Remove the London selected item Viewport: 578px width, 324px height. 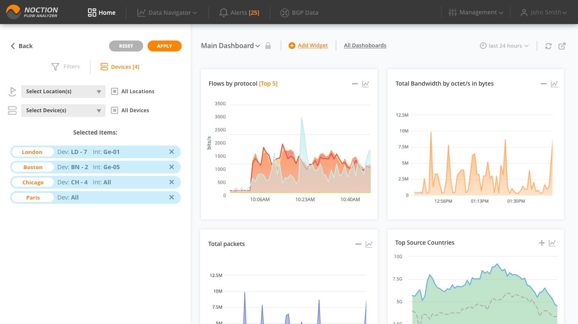(x=171, y=152)
